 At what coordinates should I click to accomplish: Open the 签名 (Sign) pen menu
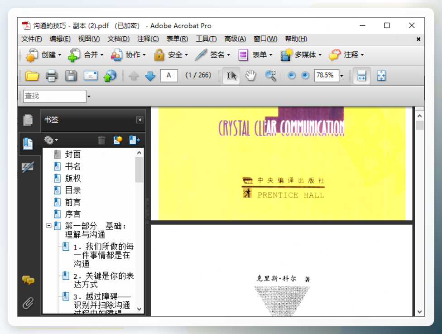tap(212, 55)
